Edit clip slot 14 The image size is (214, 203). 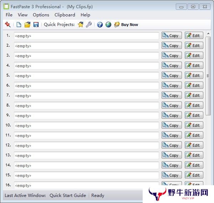[194, 165]
